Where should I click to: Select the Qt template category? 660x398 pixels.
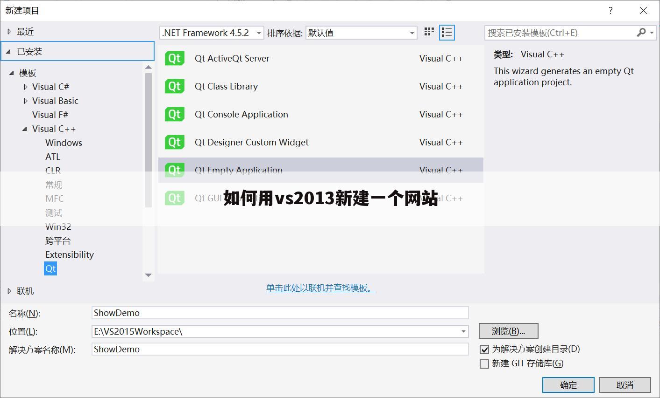50,268
